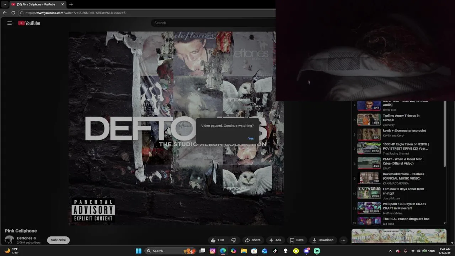Image resolution: width=455 pixels, height=256 pixels.
Task: Open Wi-Fi network settings in tray
Action: point(413,251)
